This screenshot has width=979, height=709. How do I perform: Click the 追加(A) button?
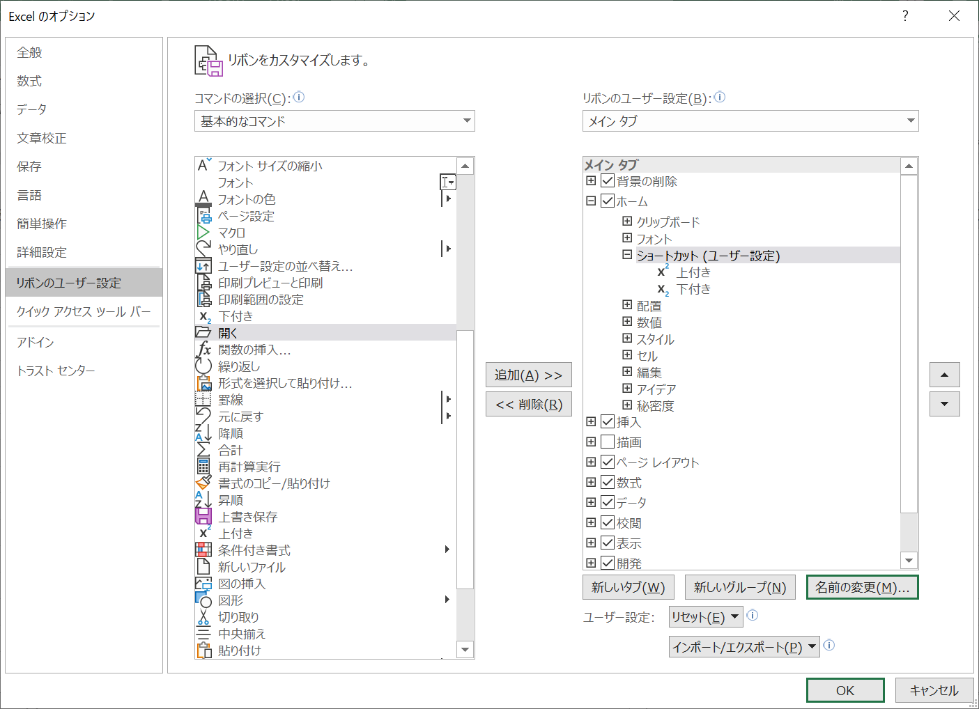tap(528, 375)
